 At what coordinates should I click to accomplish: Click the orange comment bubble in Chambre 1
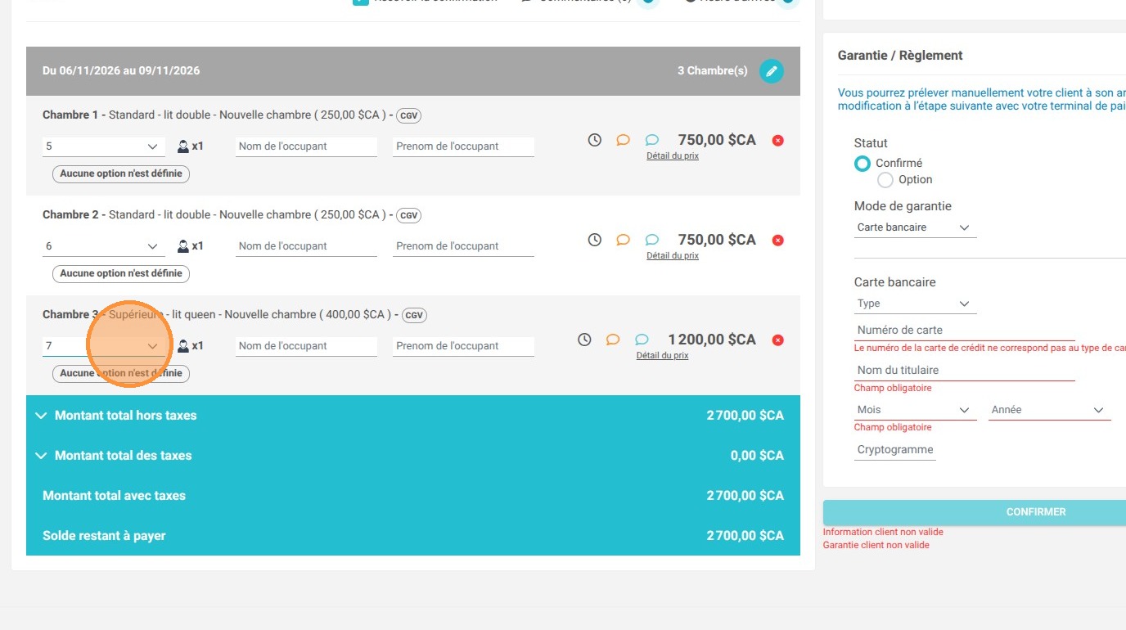(x=623, y=140)
